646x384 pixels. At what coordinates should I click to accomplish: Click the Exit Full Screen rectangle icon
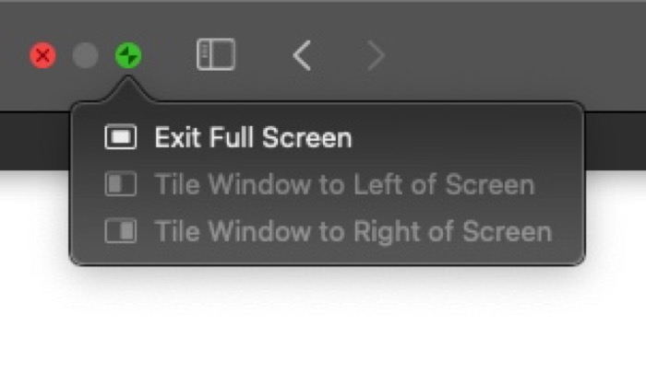click(x=120, y=138)
